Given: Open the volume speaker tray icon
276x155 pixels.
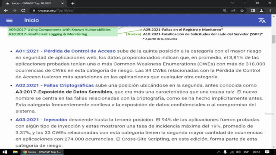Looking at the screenshot, I should point(238,152).
